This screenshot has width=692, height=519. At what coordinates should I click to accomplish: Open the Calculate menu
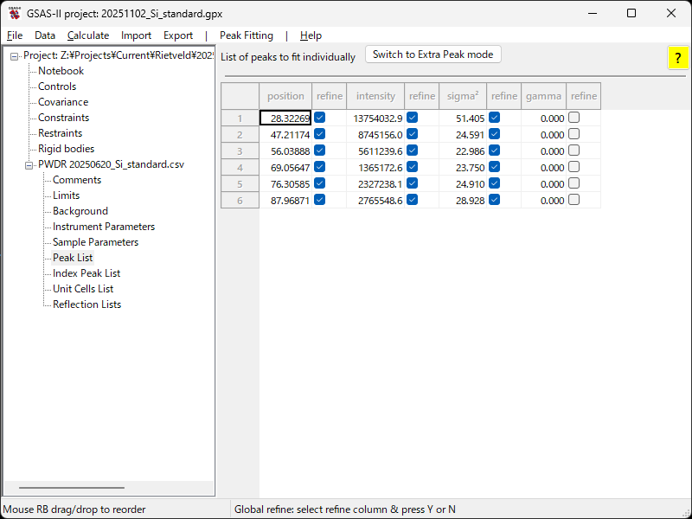(88, 35)
